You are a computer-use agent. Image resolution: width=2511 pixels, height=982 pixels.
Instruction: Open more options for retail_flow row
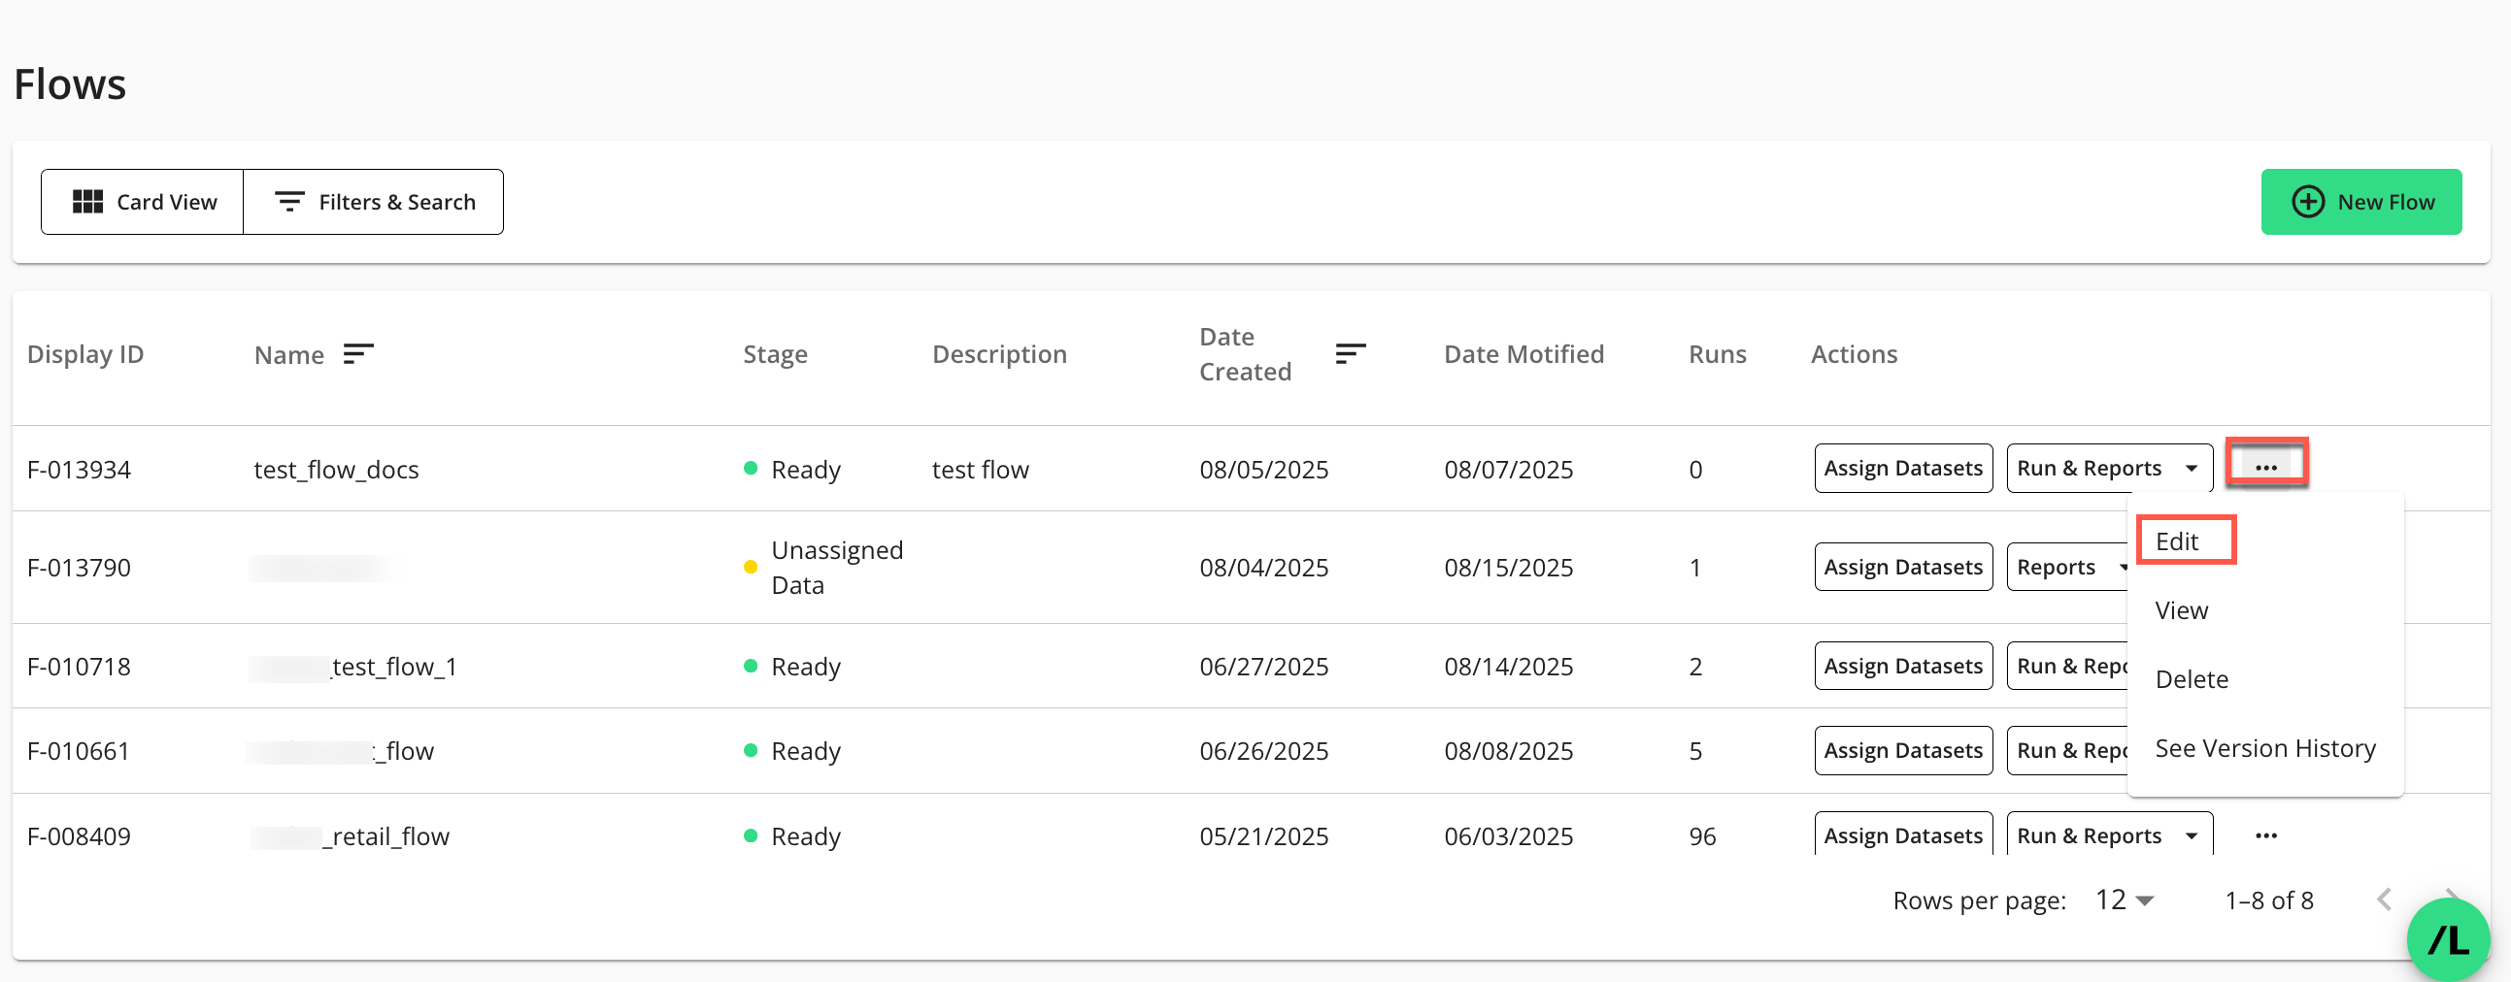click(2265, 835)
